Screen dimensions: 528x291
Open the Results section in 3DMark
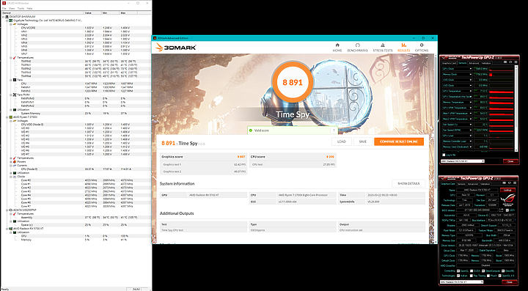[404, 48]
